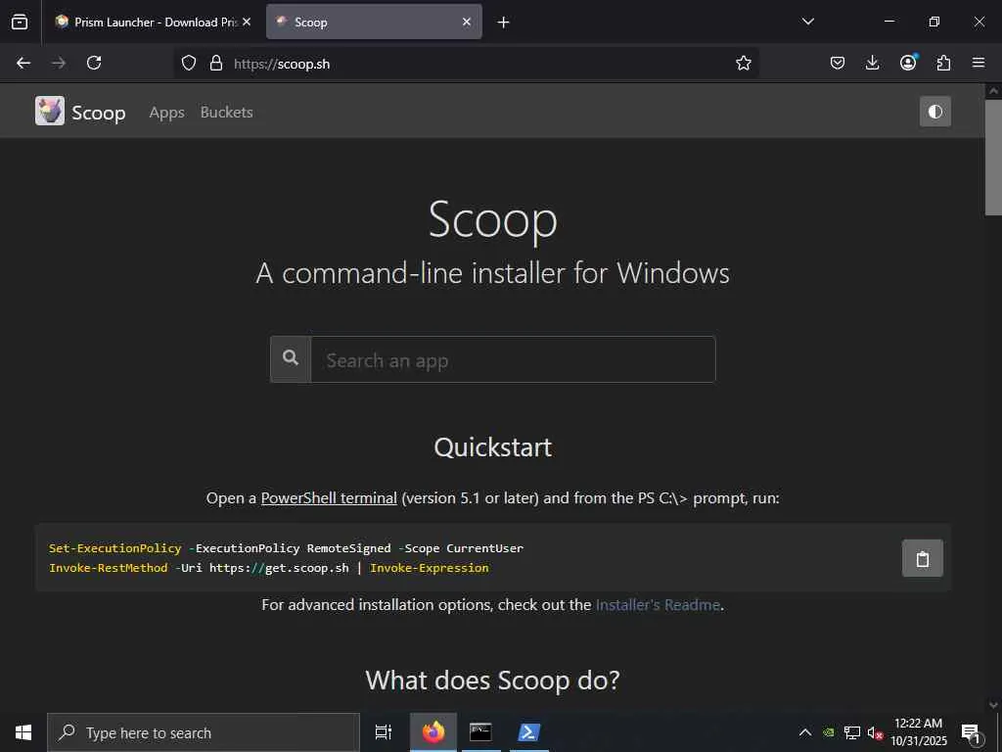The height and width of the screenshot is (752, 1002).
Task: Click the NVIDIA tray icon
Action: 829,732
